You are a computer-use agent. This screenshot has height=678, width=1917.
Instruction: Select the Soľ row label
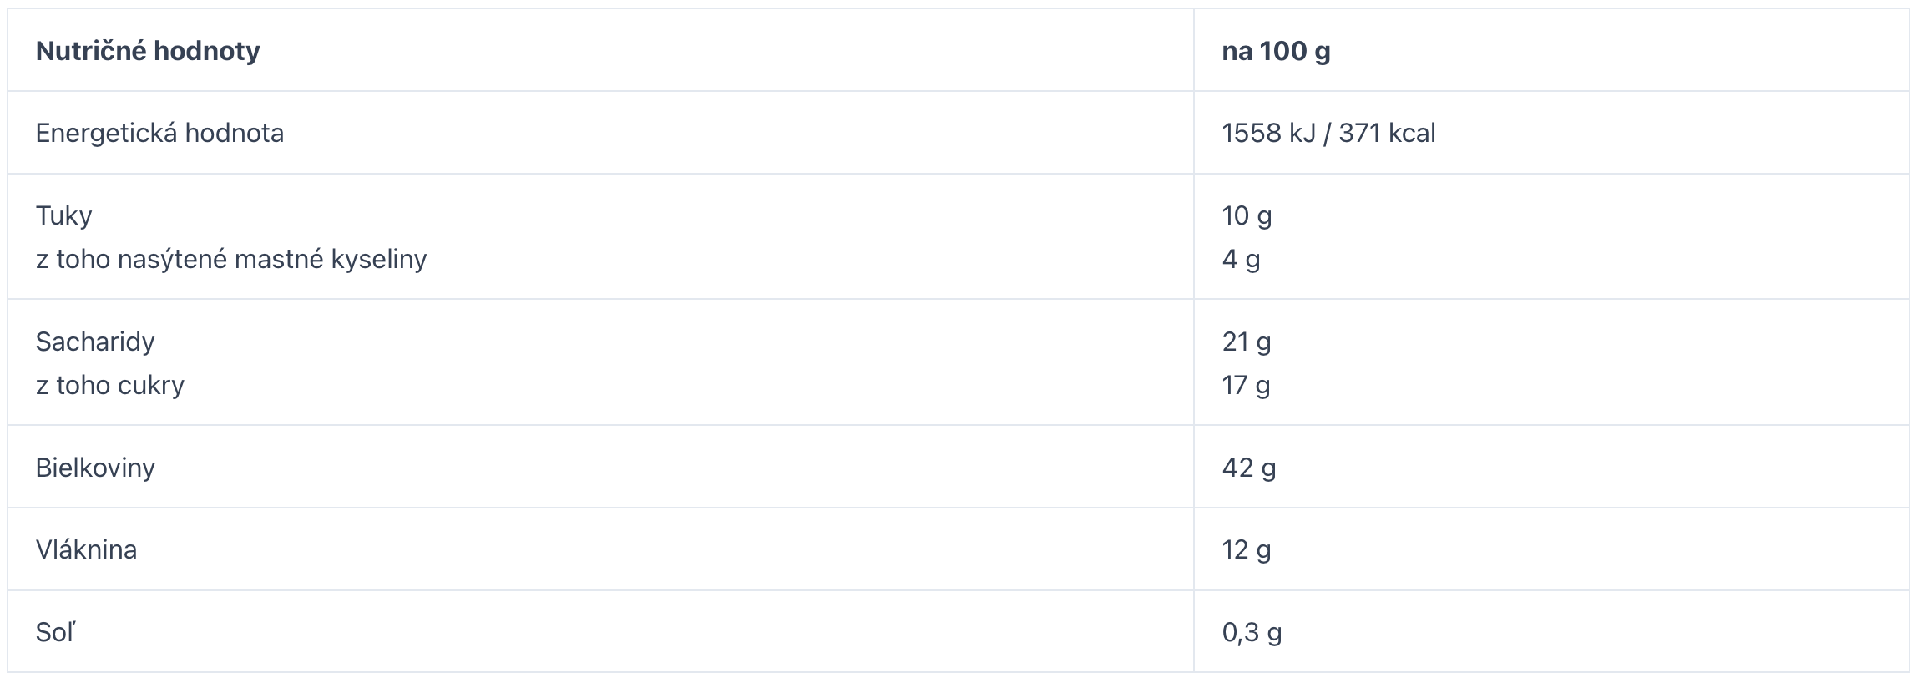click(55, 632)
